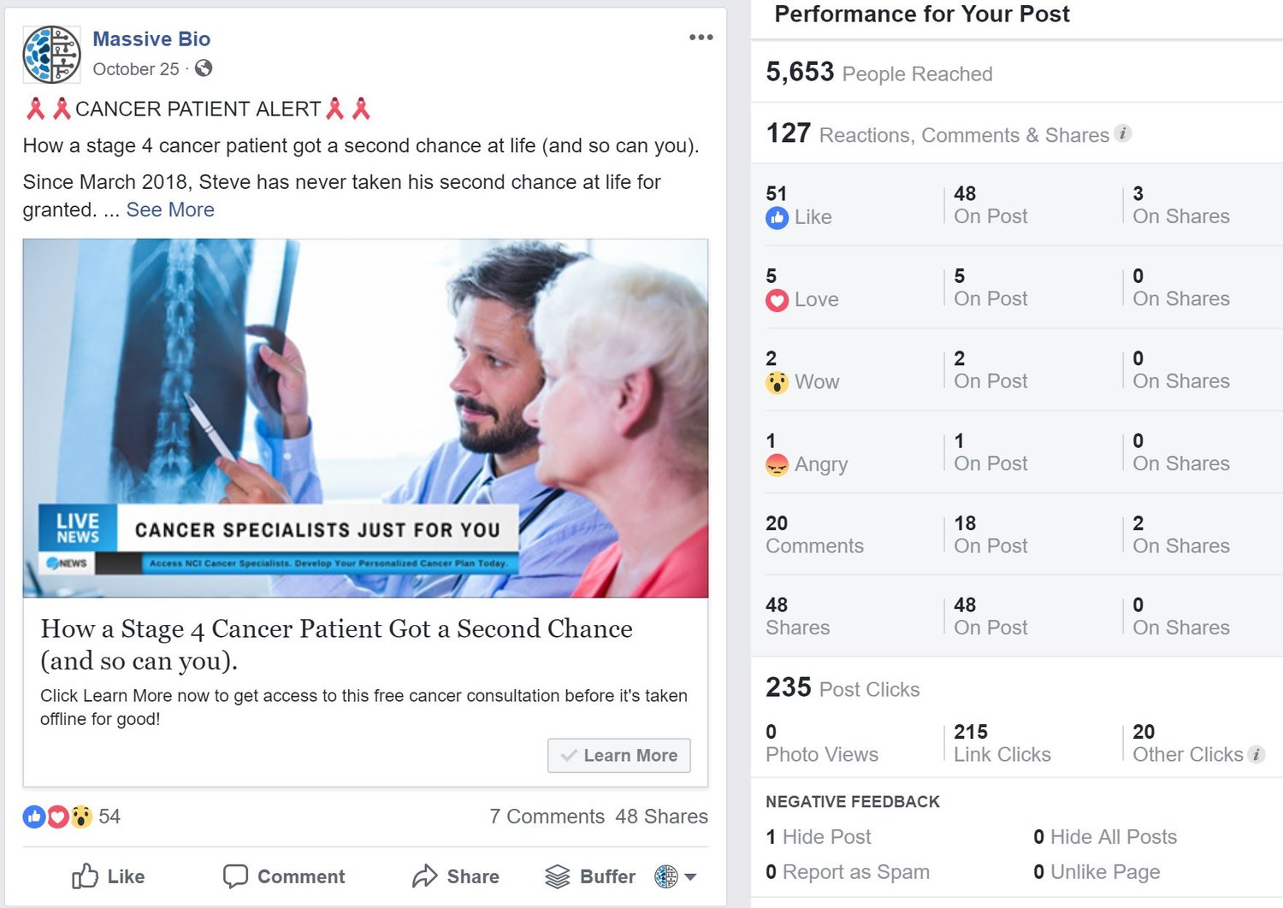Click the Learn More button on link card
This screenshot has width=1283, height=908.
coord(619,756)
